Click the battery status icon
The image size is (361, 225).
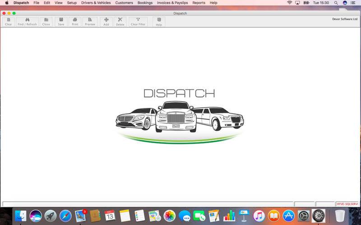pyautogui.click(x=306, y=3)
